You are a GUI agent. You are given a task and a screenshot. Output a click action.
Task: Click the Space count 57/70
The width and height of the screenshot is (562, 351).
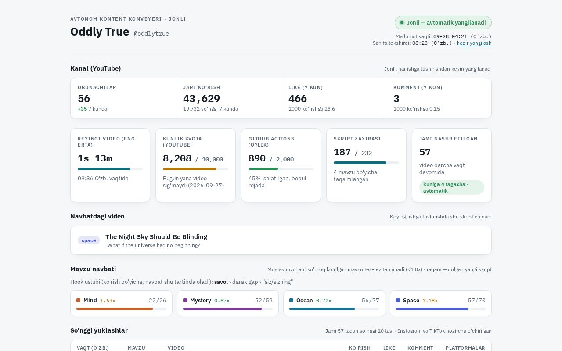coord(477,301)
